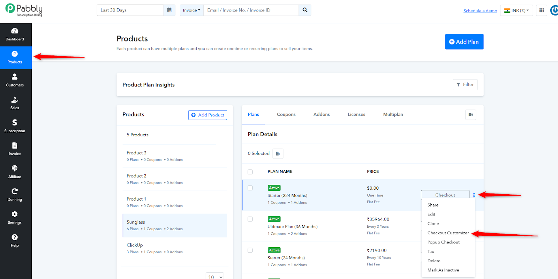Open the Invoice search type dropdown
The image size is (558, 279).
pyautogui.click(x=191, y=10)
